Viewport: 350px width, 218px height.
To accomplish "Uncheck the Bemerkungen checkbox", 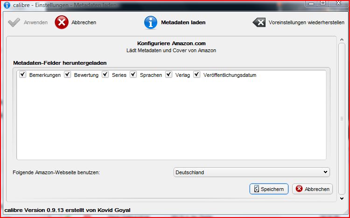I will tap(23, 75).
